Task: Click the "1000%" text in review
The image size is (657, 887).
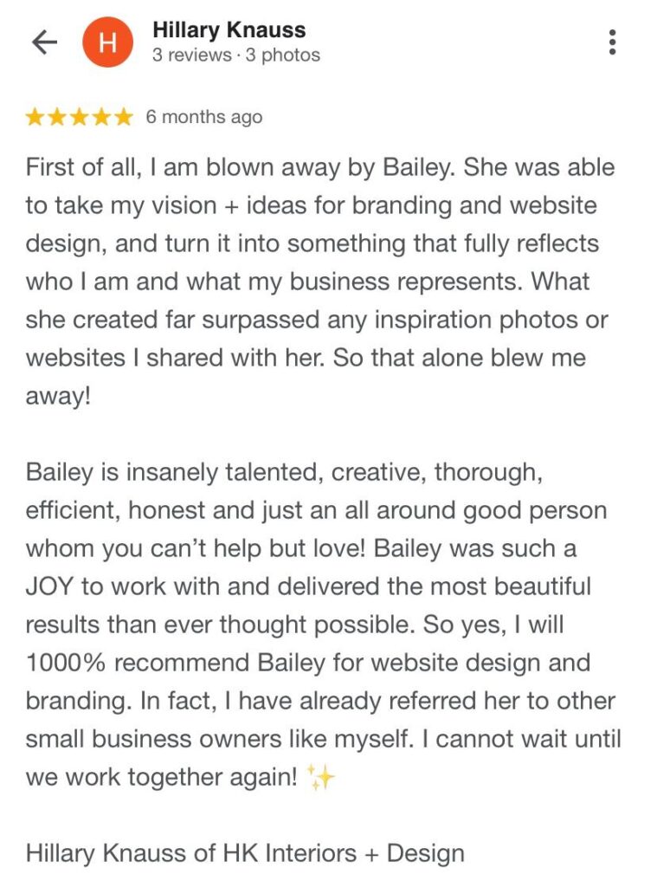Action: [66, 663]
